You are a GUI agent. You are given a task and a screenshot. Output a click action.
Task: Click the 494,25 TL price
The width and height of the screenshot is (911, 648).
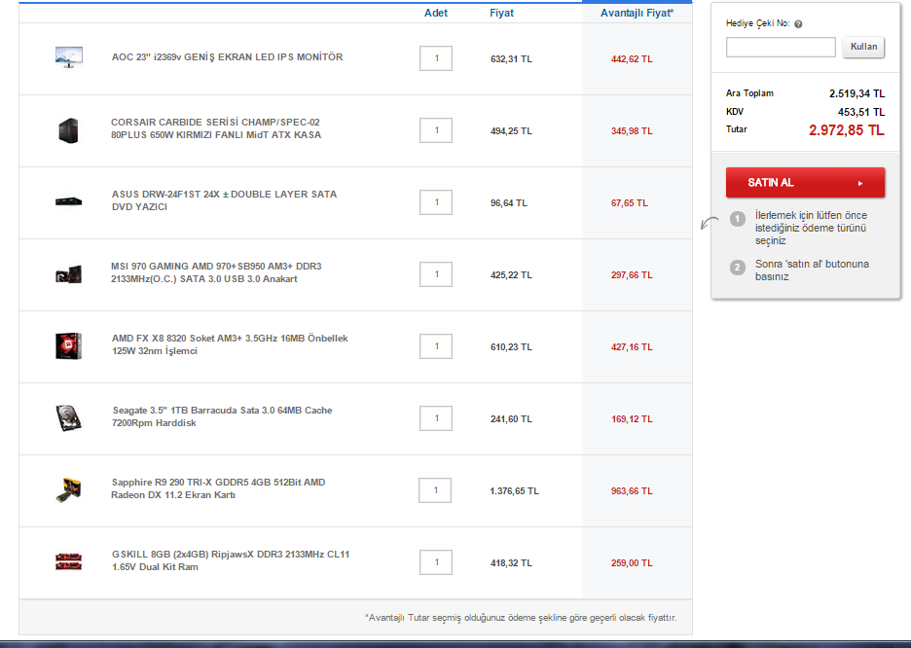pos(511,131)
